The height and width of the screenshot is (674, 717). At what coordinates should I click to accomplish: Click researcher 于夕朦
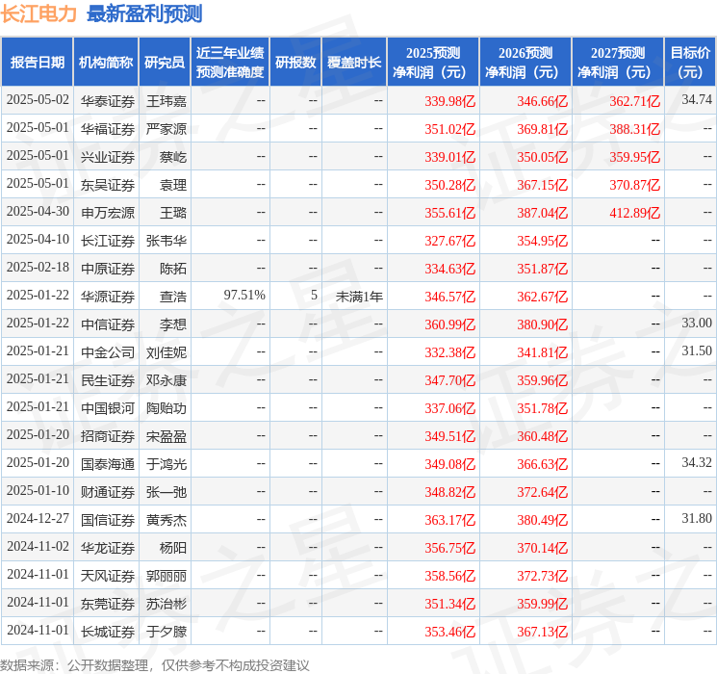click(x=166, y=632)
